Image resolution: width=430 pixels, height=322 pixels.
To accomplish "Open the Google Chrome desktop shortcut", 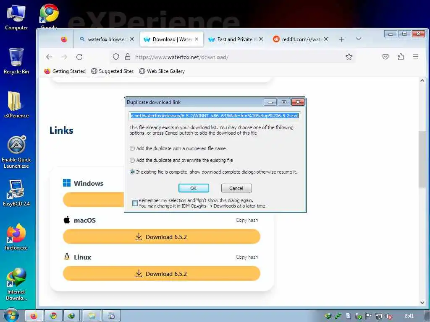I will [49, 15].
